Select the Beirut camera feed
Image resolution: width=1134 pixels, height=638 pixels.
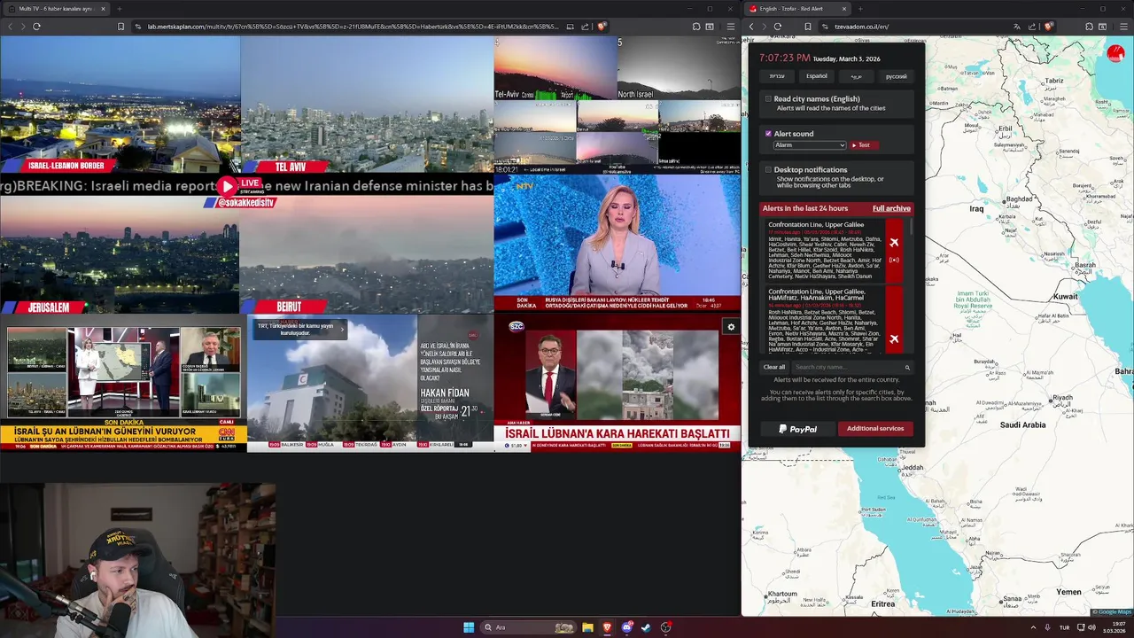367,255
